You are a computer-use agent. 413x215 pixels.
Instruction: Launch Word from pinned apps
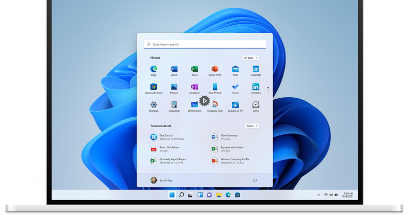(174, 71)
